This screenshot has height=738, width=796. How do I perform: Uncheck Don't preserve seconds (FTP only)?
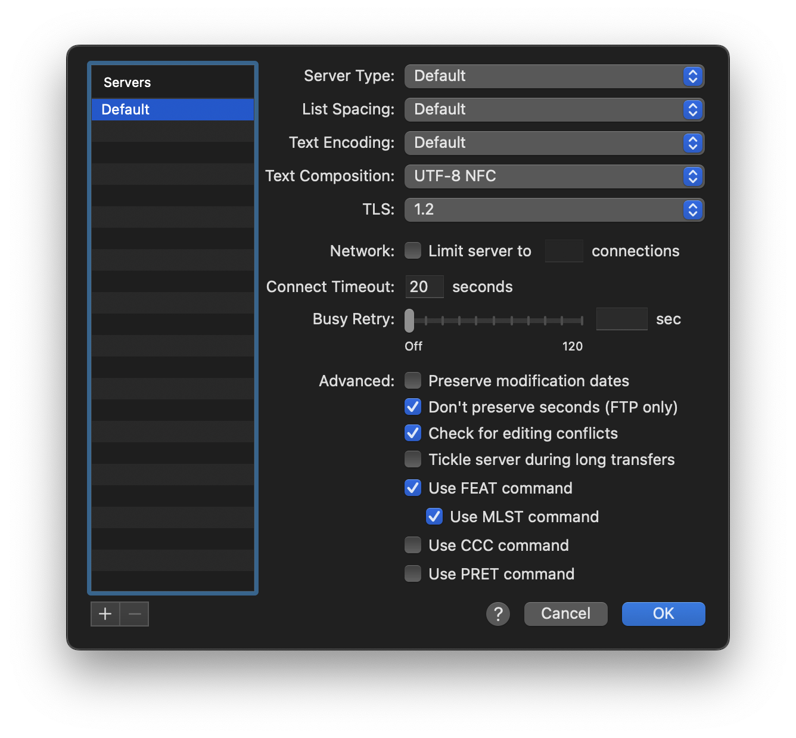[413, 407]
